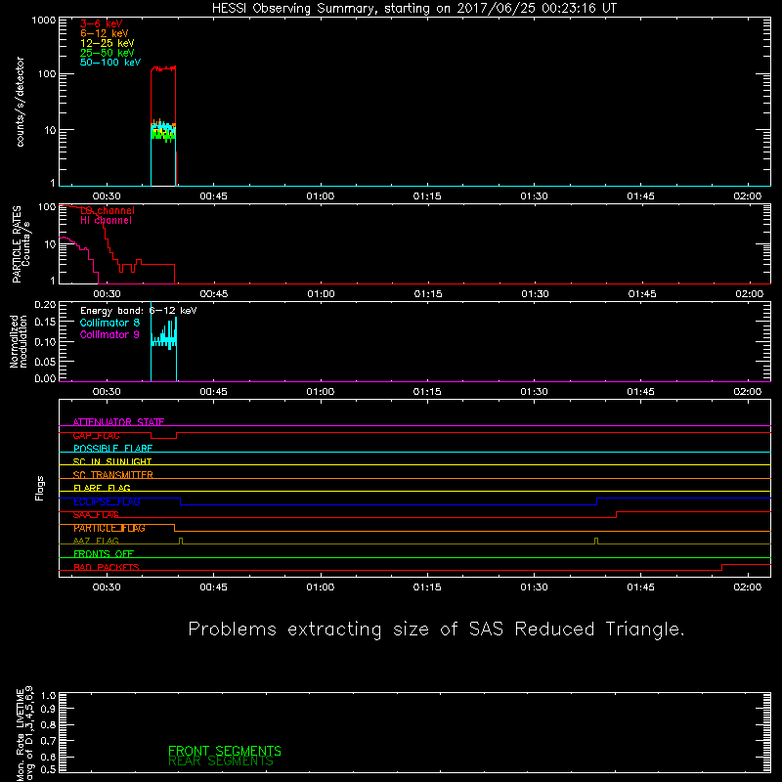Click the BAD_PACKETS flag label
The image size is (782, 782).
(x=107, y=567)
